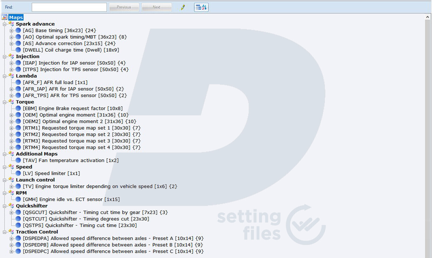Collapse the Injection category
The image size is (432, 258).
click(x=5, y=57)
